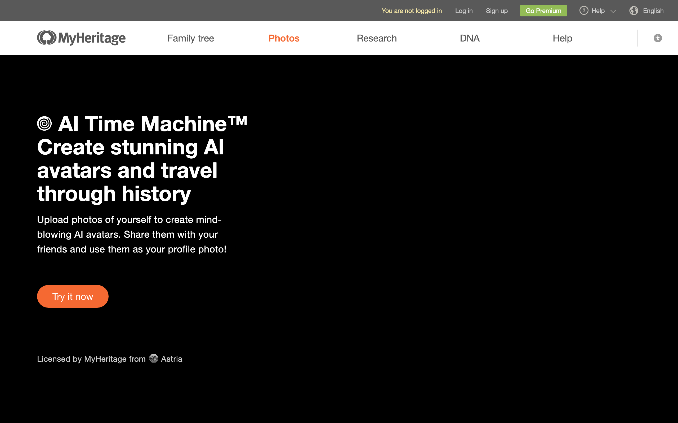Viewport: 678px width, 423px height.
Task: Select the Photos menu item
Action: point(284,38)
